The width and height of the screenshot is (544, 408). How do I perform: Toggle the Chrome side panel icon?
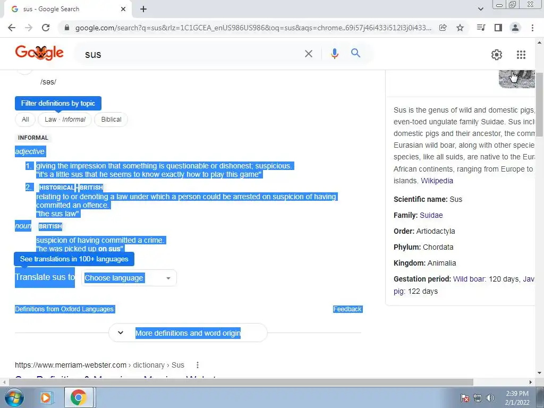498,28
